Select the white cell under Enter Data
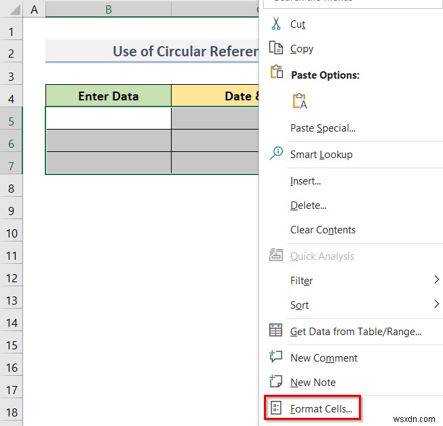443x426 pixels. (109, 118)
